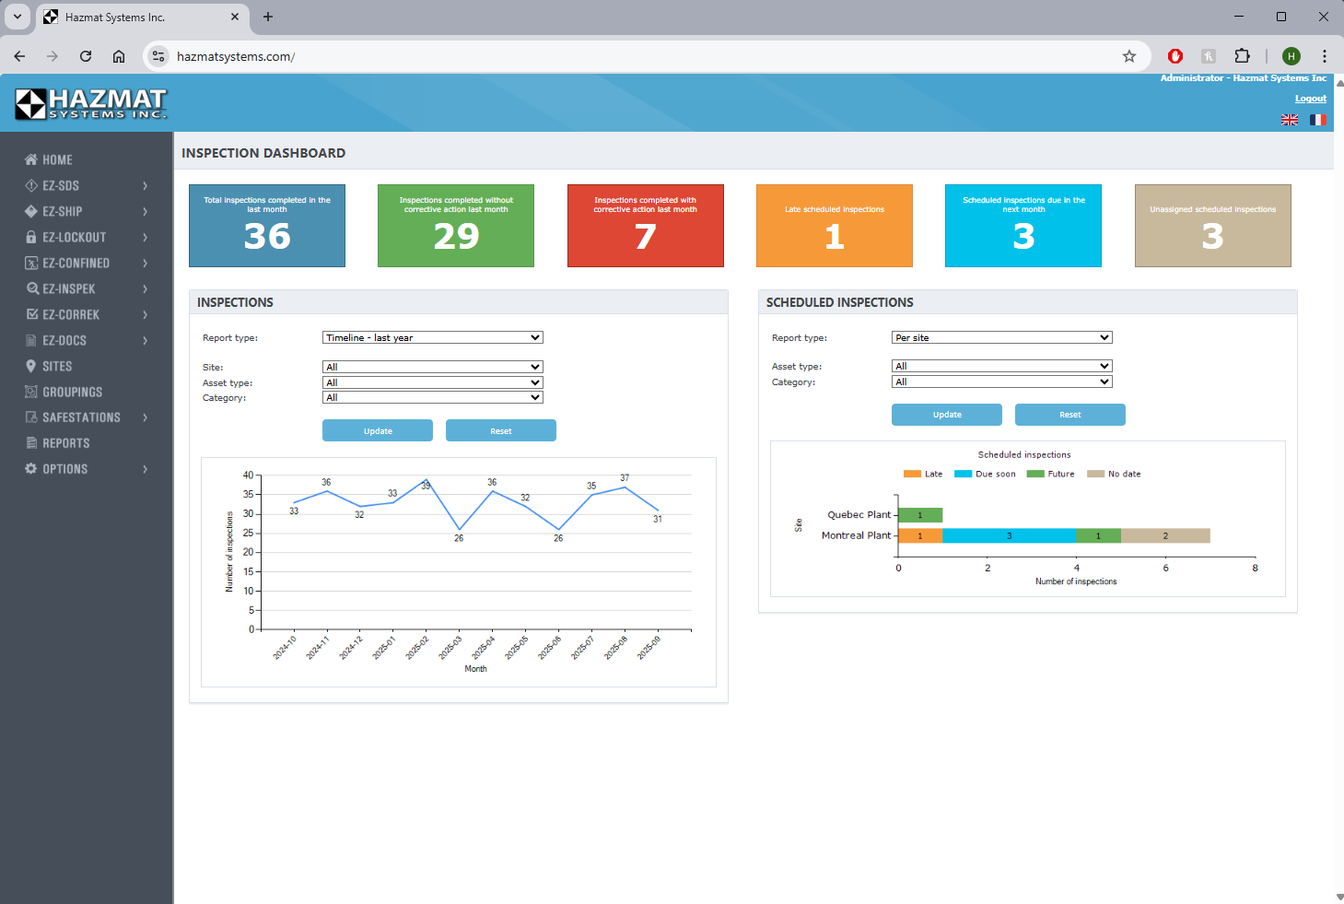Click the Logout link

click(1310, 99)
